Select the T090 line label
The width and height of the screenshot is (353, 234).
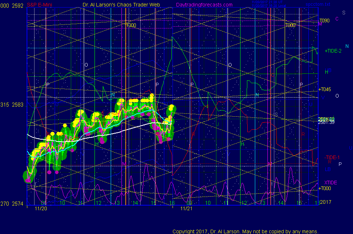click(324, 21)
